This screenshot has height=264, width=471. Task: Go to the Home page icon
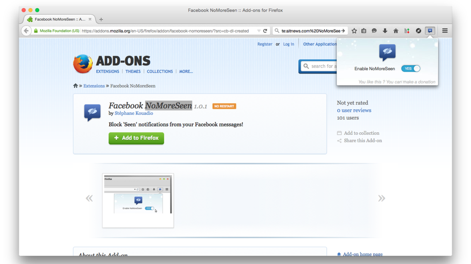point(396,31)
